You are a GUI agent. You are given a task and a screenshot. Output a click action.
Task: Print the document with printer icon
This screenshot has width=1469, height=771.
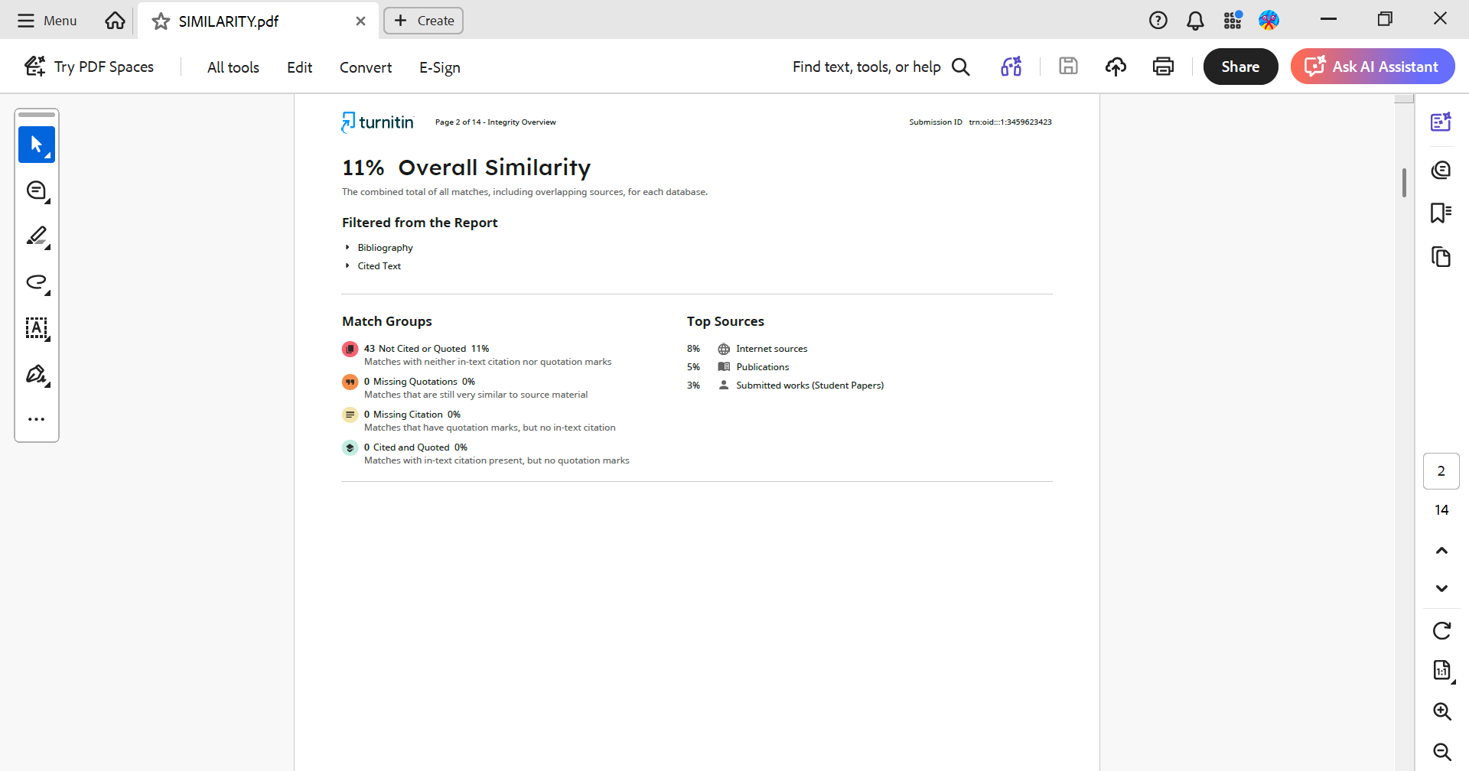[1163, 67]
